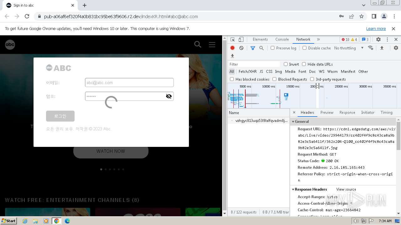The width and height of the screenshot is (401, 225).
Task: Open the tab search dropdown arrow
Action: [x=364, y=5]
